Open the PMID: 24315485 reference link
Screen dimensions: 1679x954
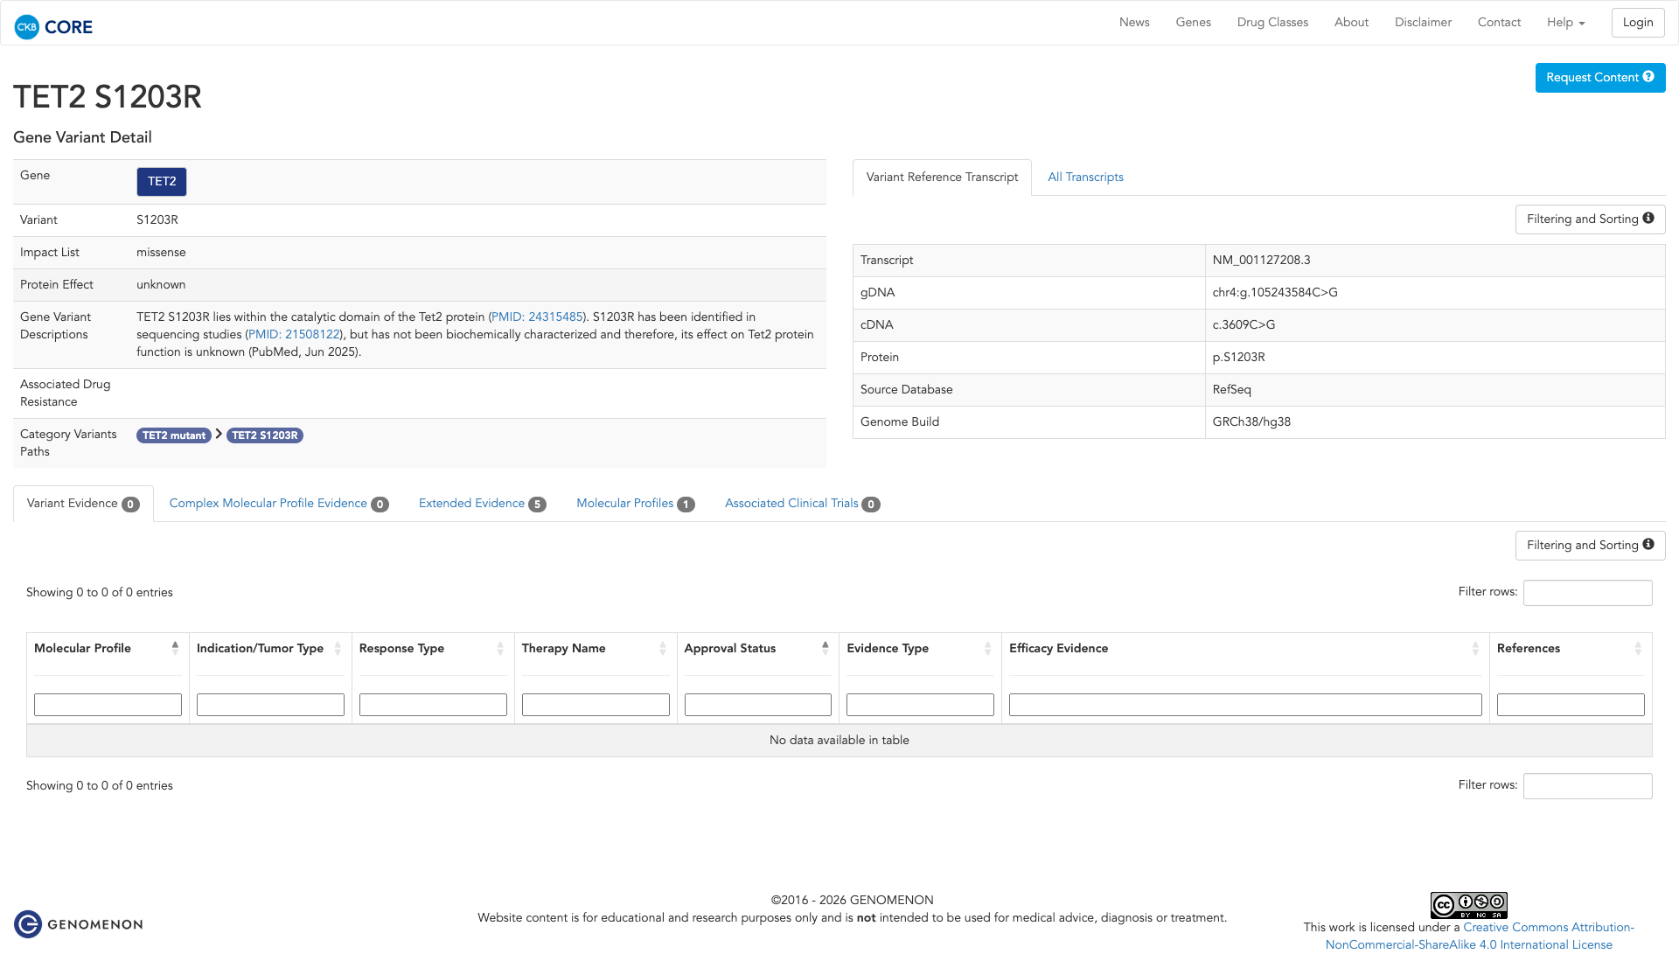point(536,317)
